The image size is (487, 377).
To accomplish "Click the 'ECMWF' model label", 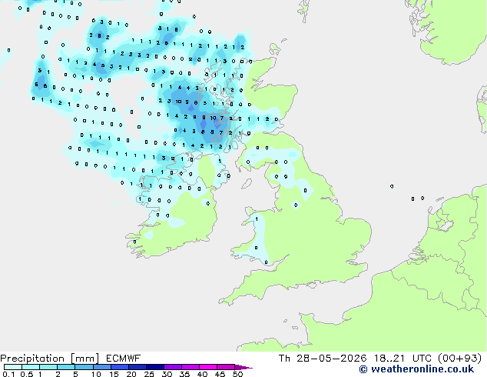I will (x=124, y=359).
